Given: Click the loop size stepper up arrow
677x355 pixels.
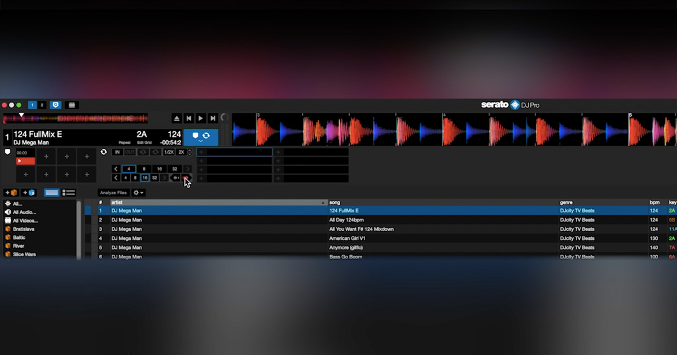Looking at the screenshot, I should tap(190, 150).
